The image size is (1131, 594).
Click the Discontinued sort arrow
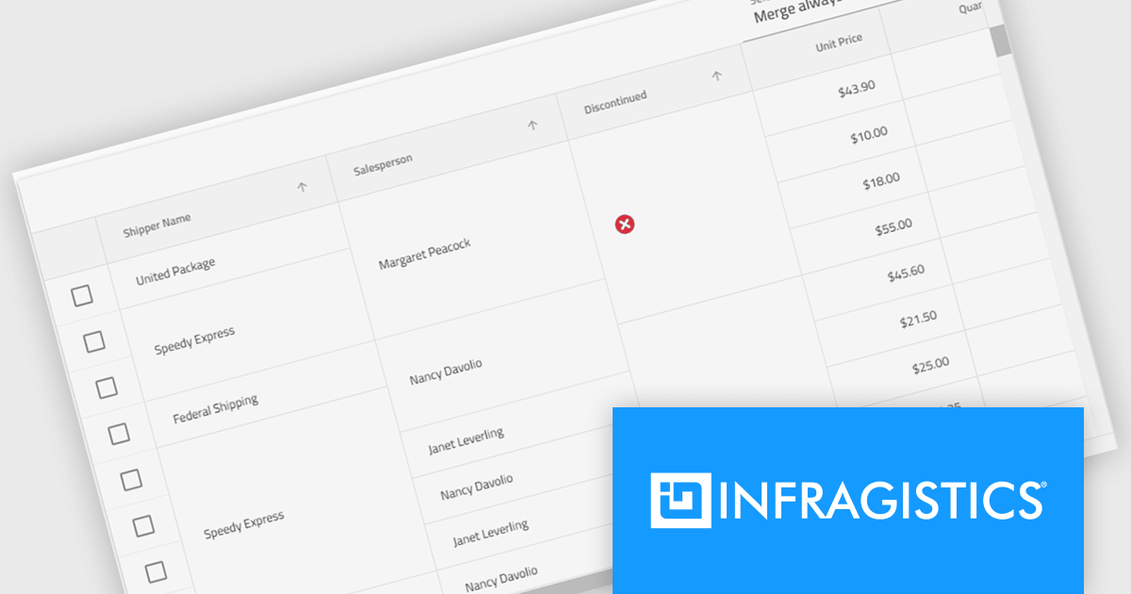pos(716,75)
